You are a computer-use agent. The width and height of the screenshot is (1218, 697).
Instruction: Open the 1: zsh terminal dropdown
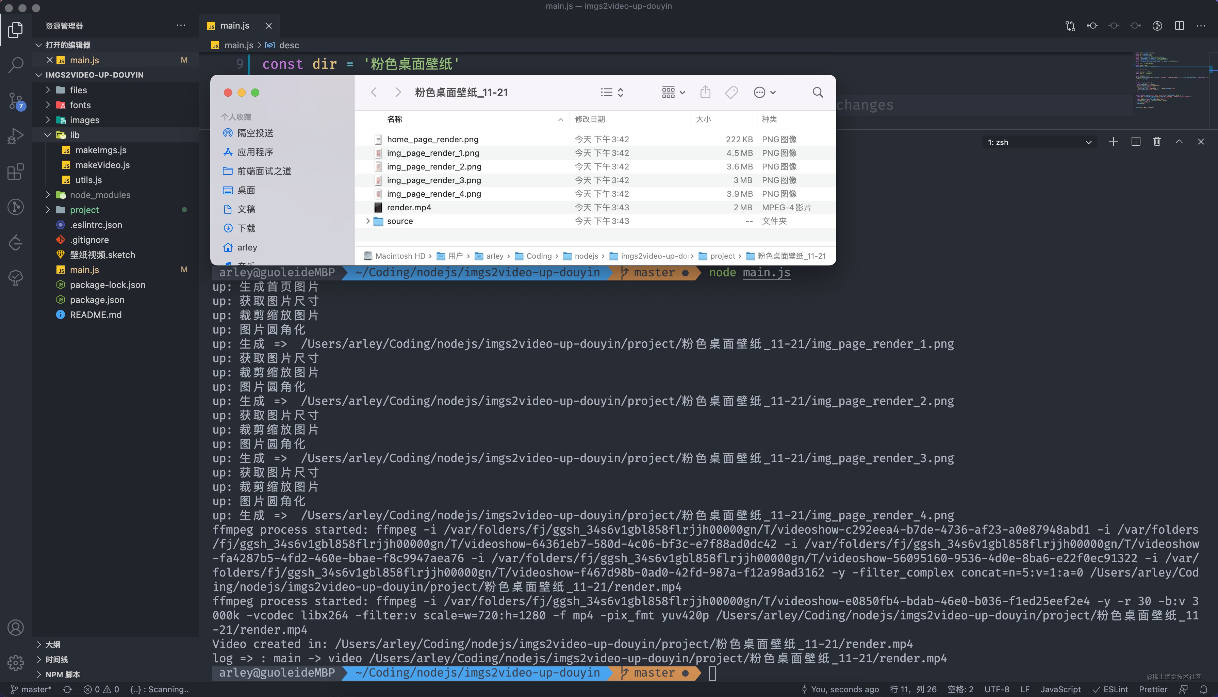(x=1039, y=142)
